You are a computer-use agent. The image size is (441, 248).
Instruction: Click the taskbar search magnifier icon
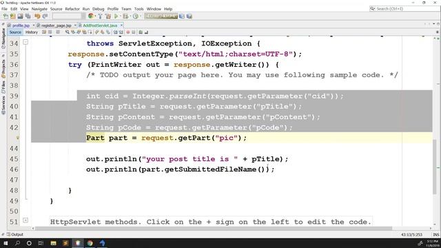click(17, 243)
